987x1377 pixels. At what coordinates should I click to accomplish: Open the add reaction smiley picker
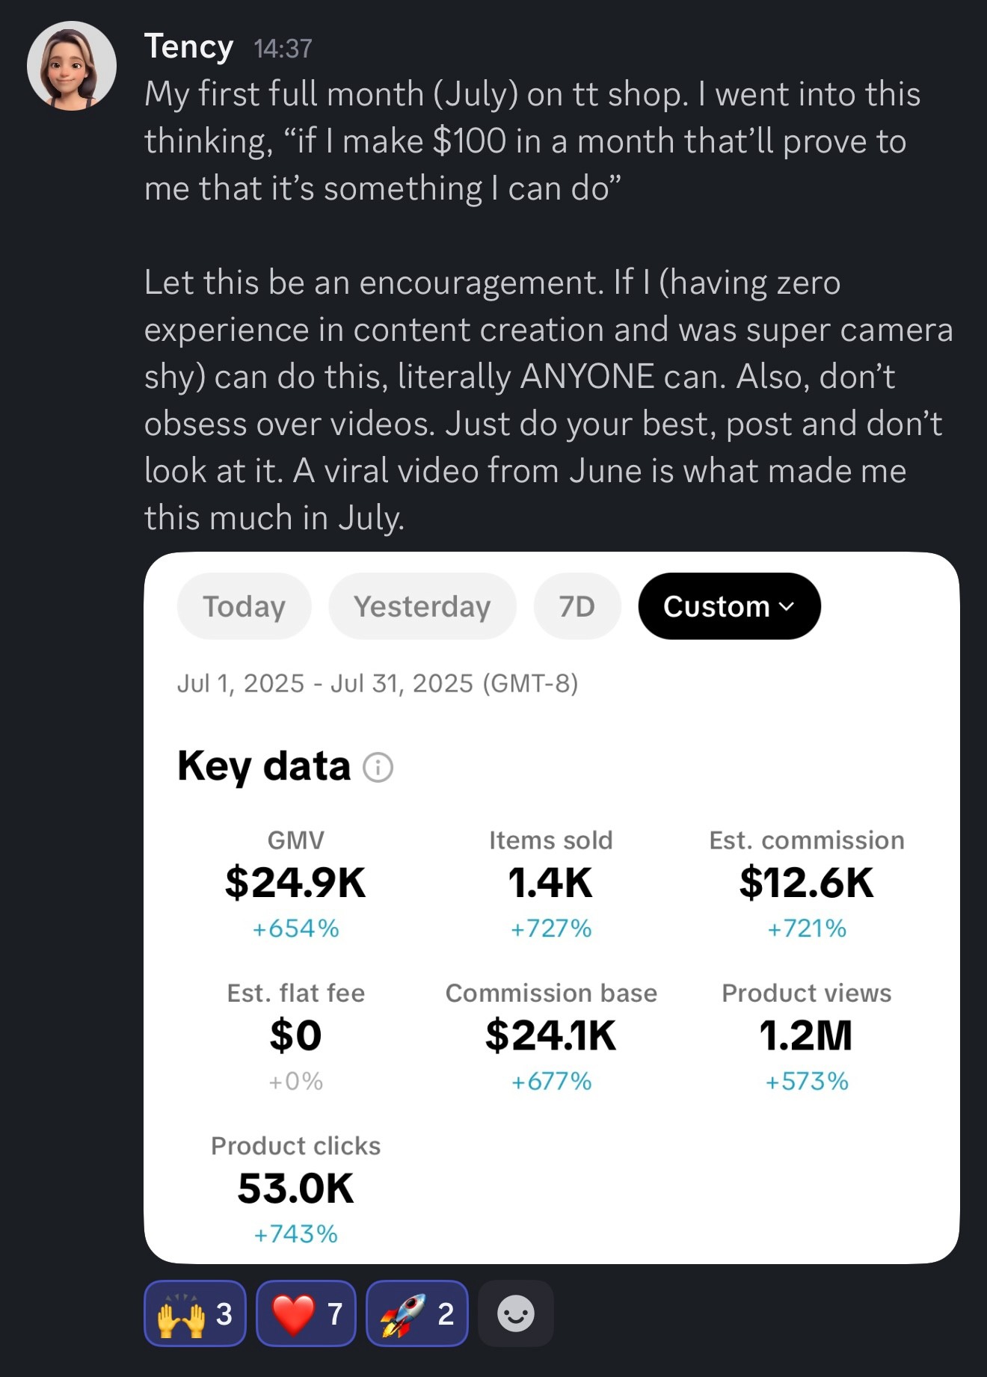point(516,1313)
